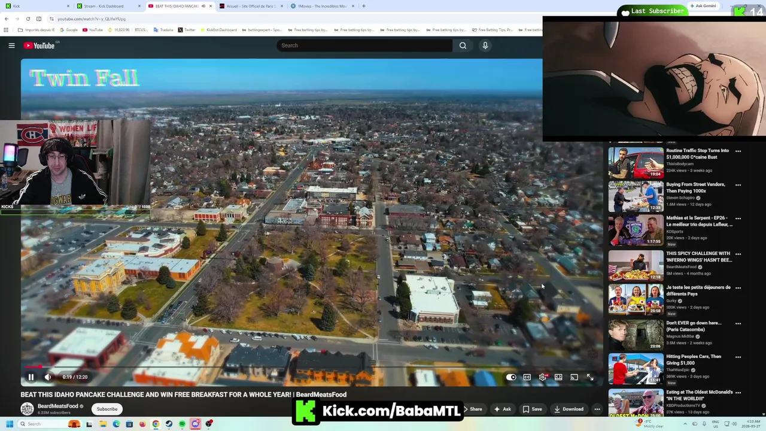This screenshot has width=766, height=431.
Task: Switch to the fMovies Incredibles tab
Action: point(322,6)
